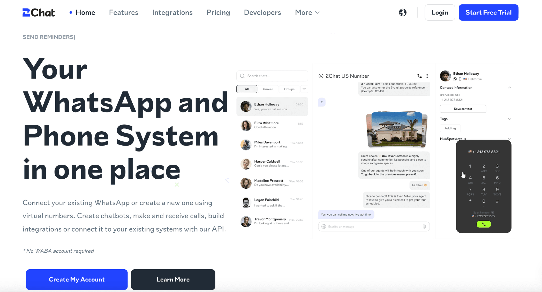Collapse the Contact information section
Viewport: 542px width, 292px height.
click(509, 87)
